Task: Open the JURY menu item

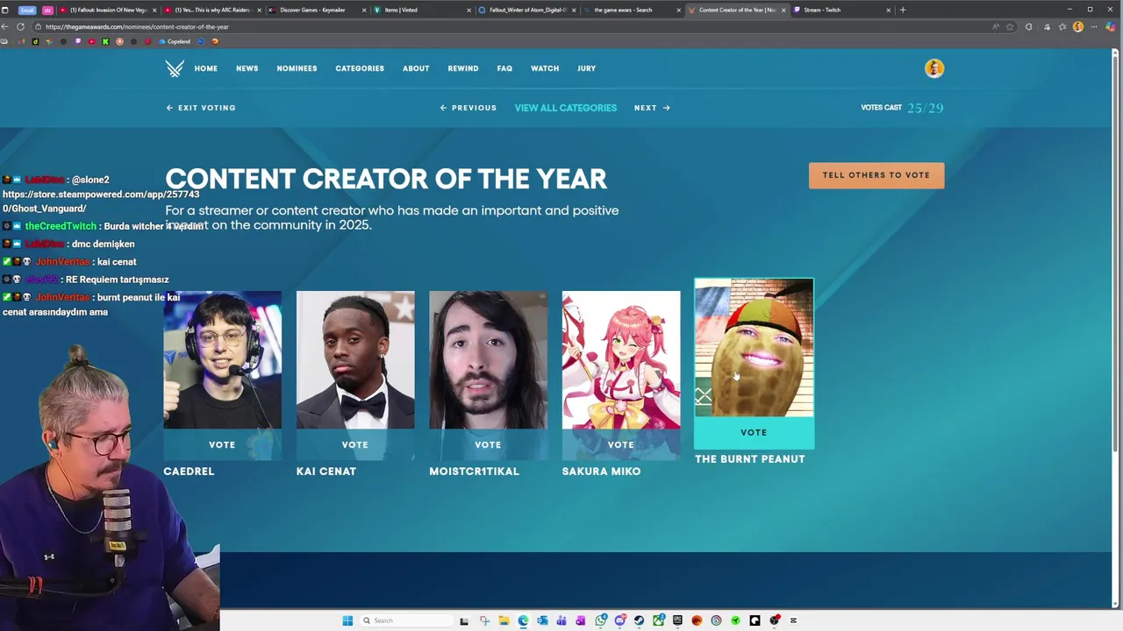Action: (587, 68)
